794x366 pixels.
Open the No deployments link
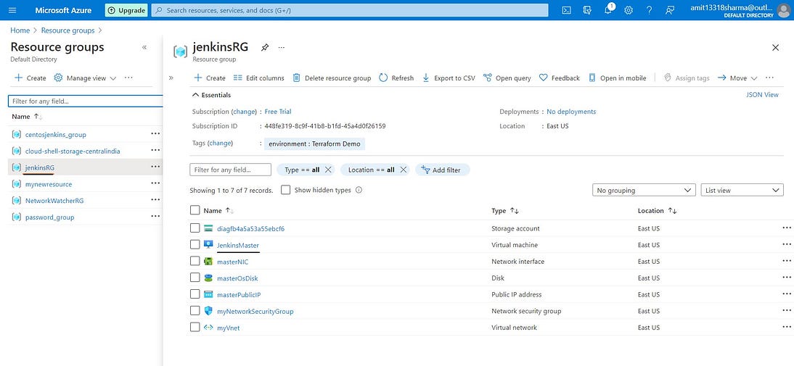pyautogui.click(x=571, y=111)
